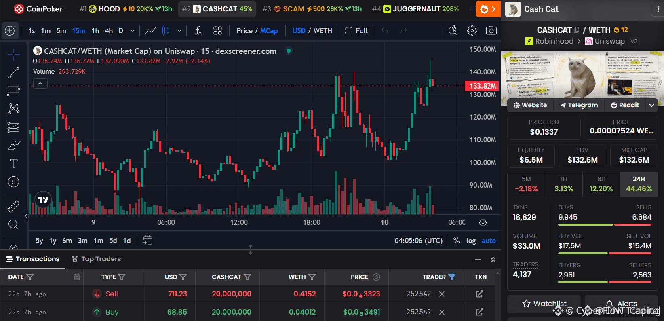Toggle the PRICE column currency icon

376,277
